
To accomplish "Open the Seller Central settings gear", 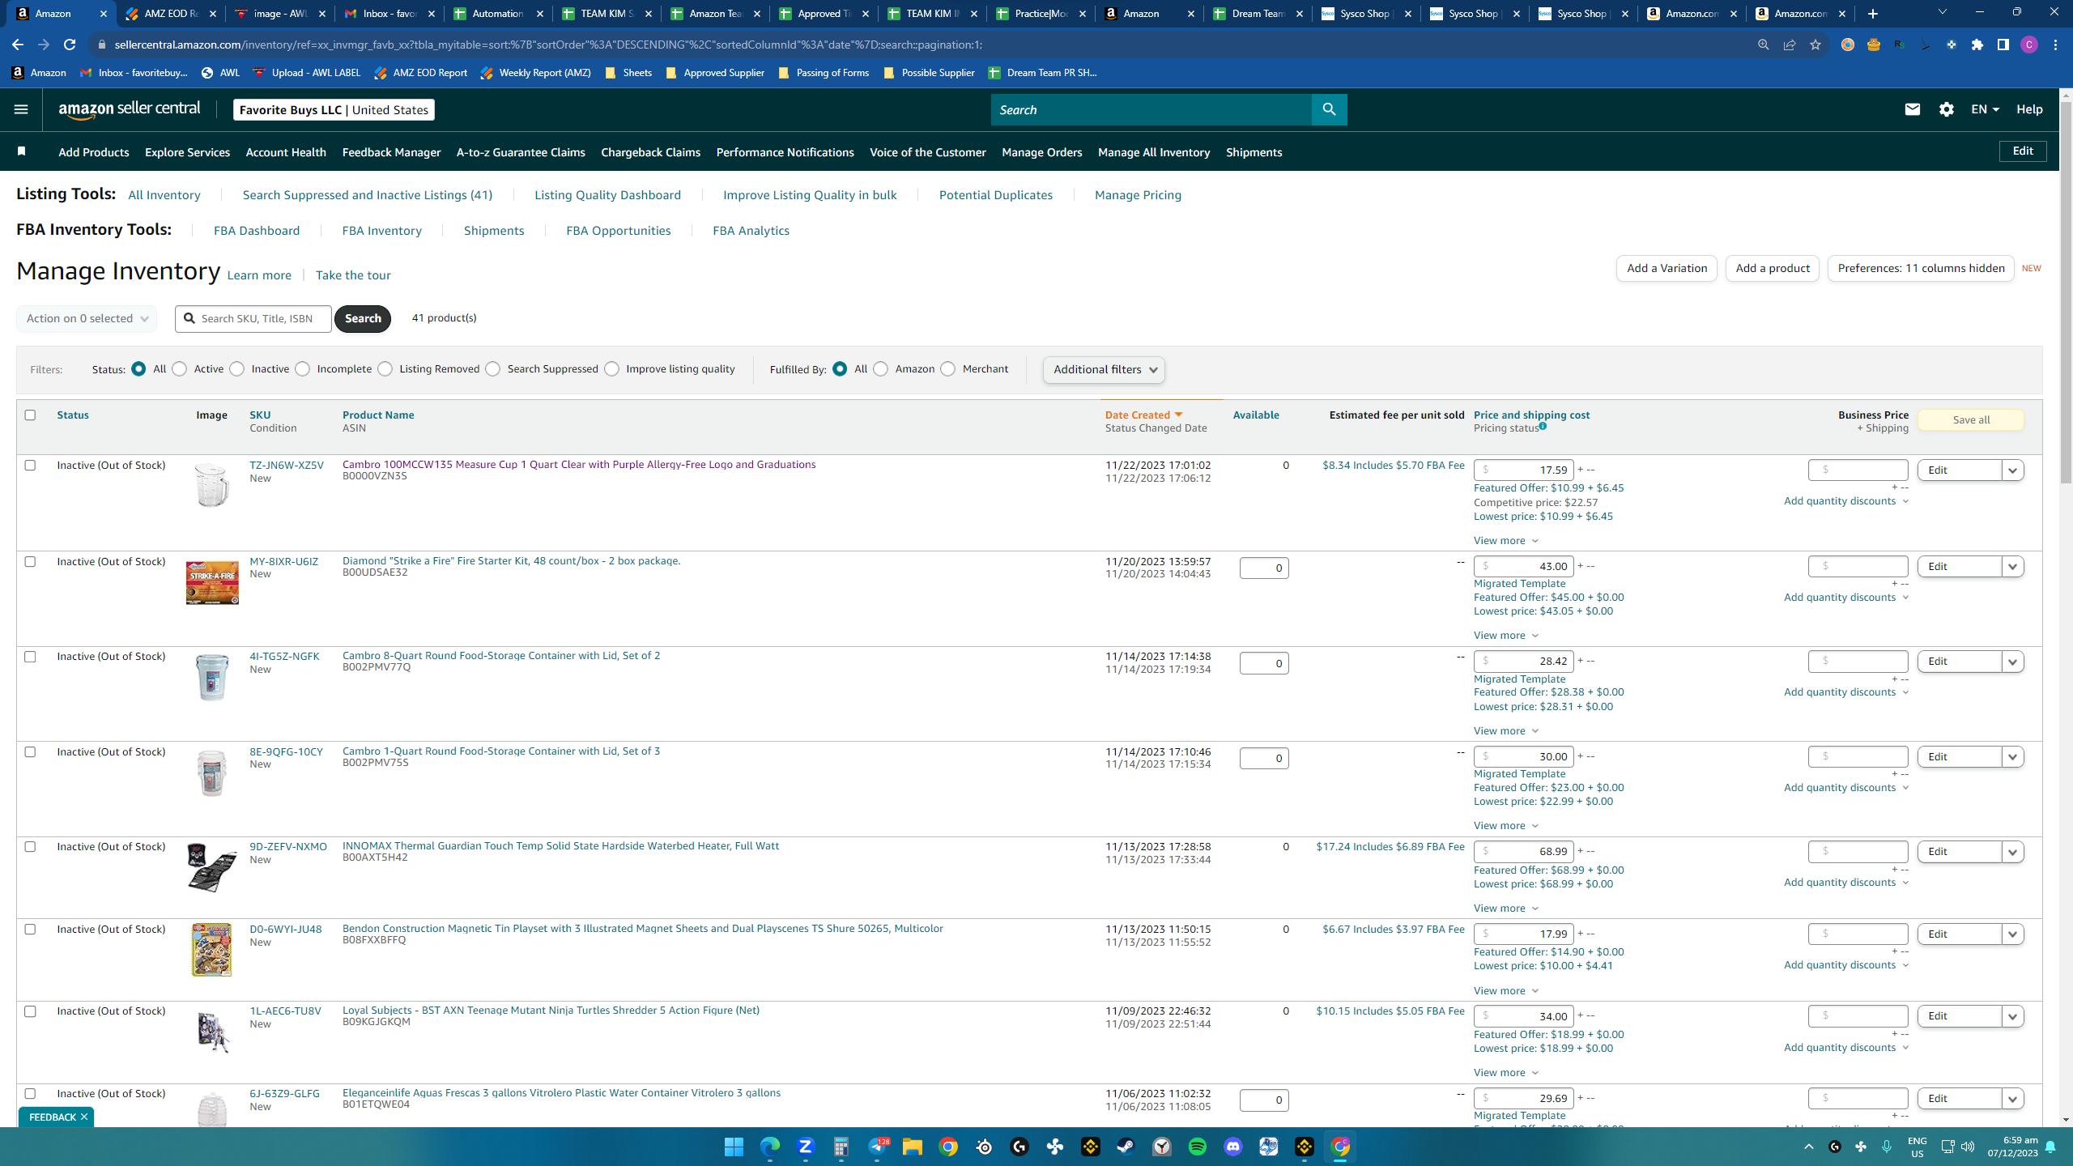I will coord(1947,109).
